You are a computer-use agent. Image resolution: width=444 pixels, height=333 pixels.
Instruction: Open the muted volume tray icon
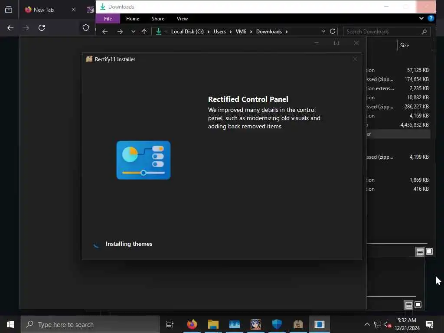388,325
